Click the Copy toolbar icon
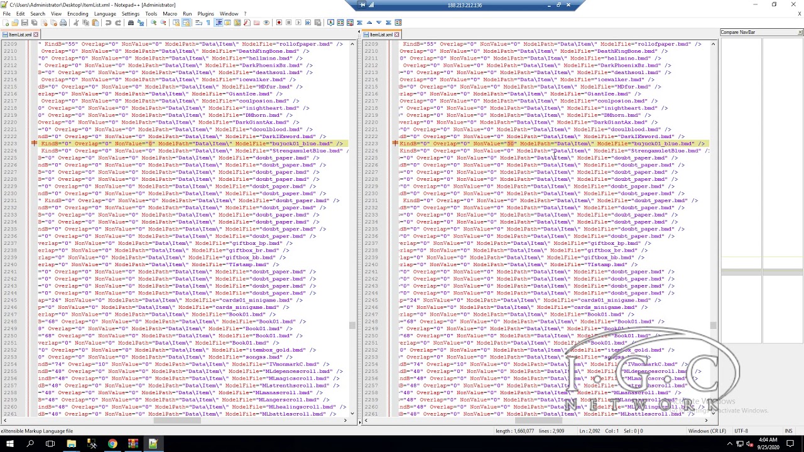Image resolution: width=804 pixels, height=452 pixels. tap(85, 23)
